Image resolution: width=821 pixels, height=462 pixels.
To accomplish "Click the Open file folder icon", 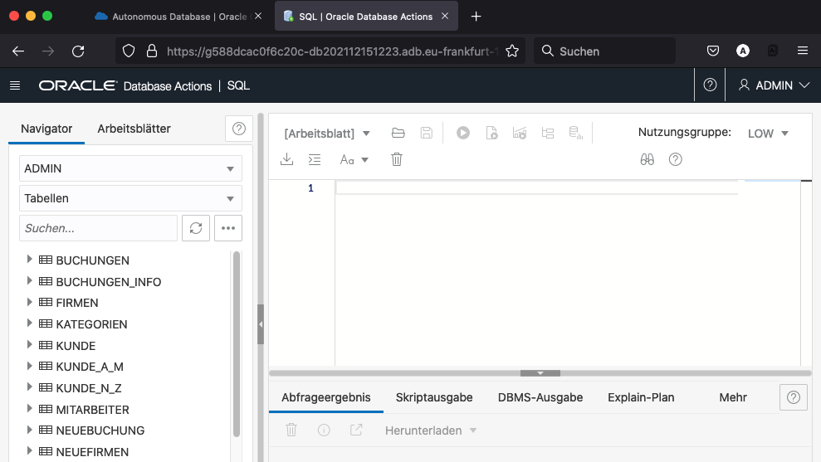I will click(x=398, y=133).
